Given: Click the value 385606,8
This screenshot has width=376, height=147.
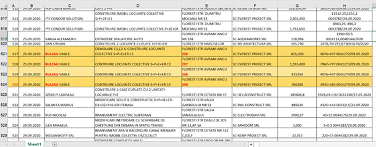Looking at the screenshot, I should click(297, 95).
